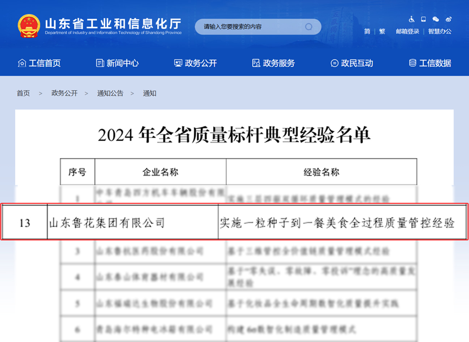469x342 pixels.
Task: Click site title 山东省工业和信息化厅
Action: point(113,24)
